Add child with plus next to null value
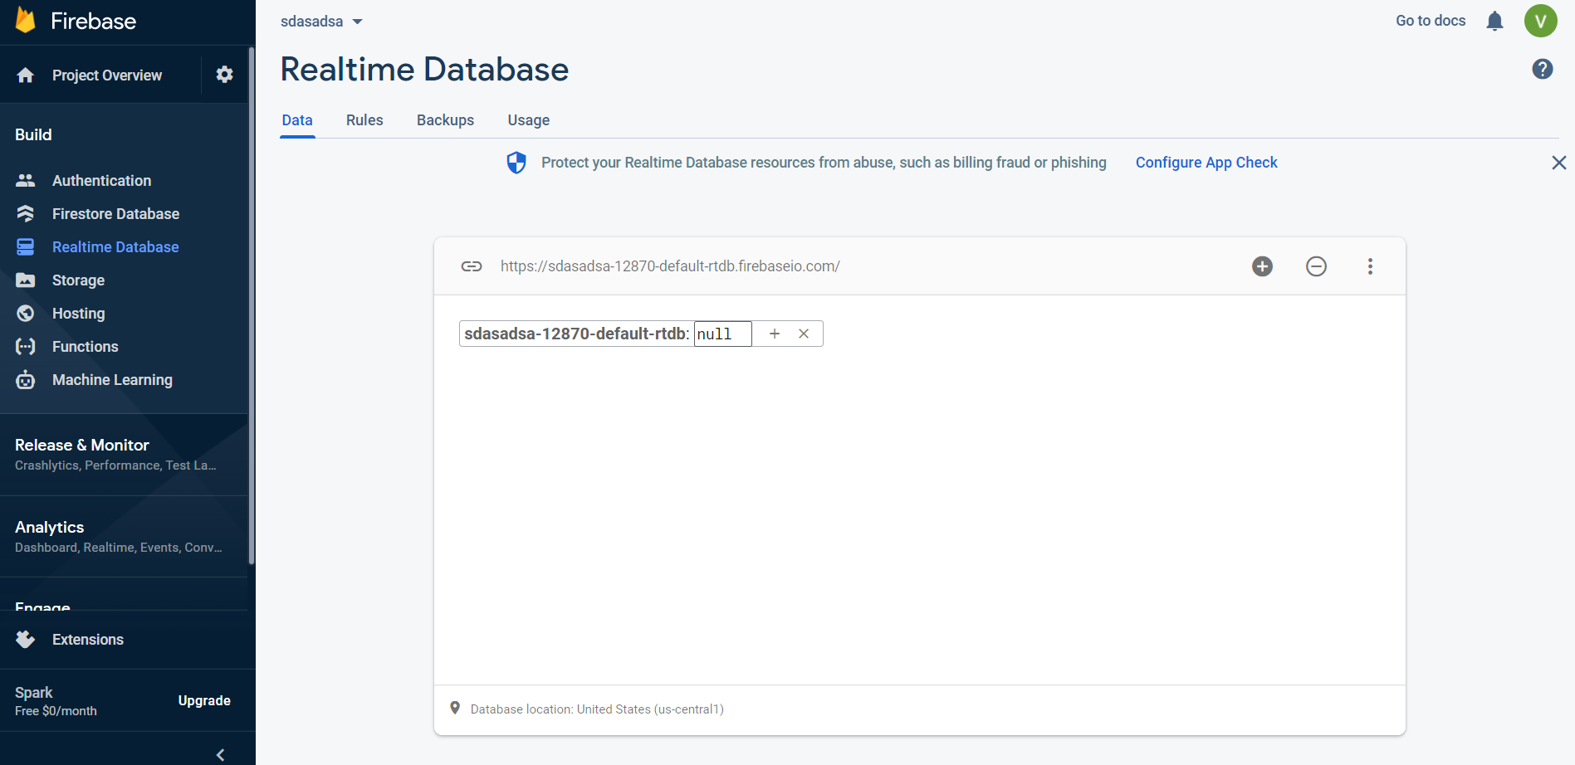The width and height of the screenshot is (1575, 765). (775, 334)
